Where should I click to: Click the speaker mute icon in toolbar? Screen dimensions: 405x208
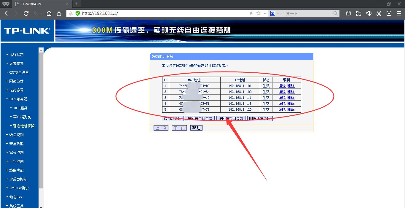coord(369,13)
